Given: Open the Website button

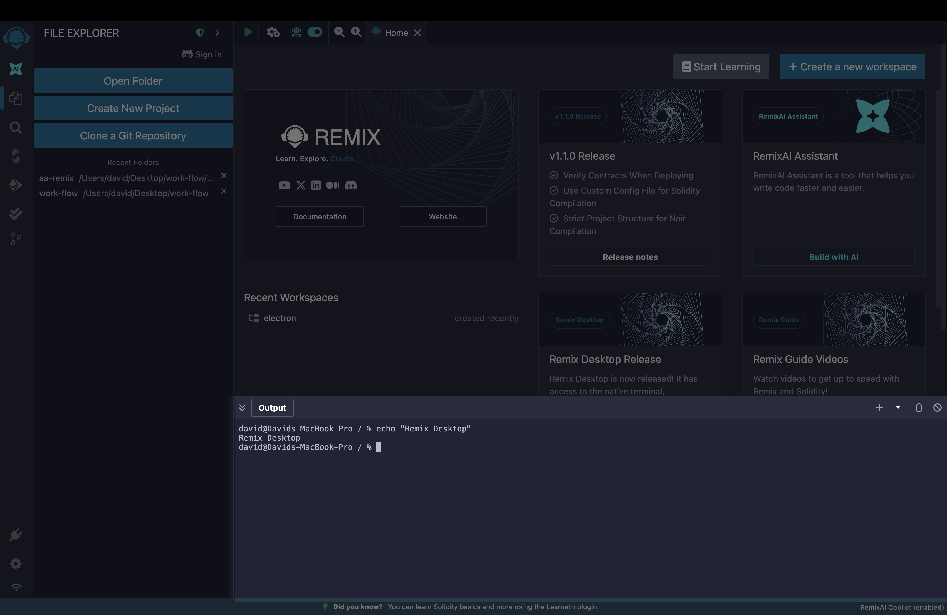Looking at the screenshot, I should coord(442,216).
